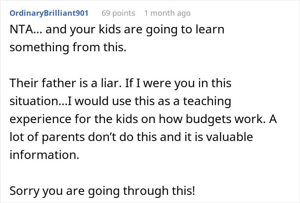Click the word "information." ending the paragraph
Screen dimensions: 300x203
coord(45,156)
